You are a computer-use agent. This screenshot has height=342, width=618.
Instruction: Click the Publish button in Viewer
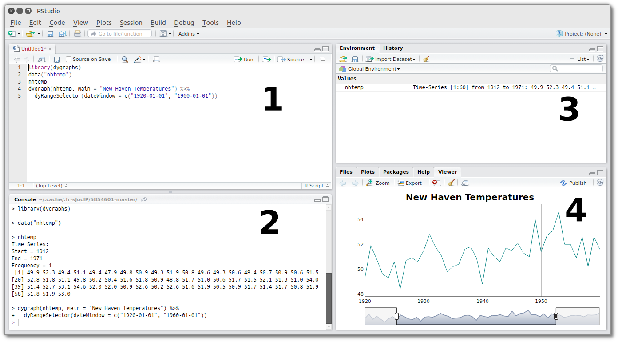click(573, 183)
